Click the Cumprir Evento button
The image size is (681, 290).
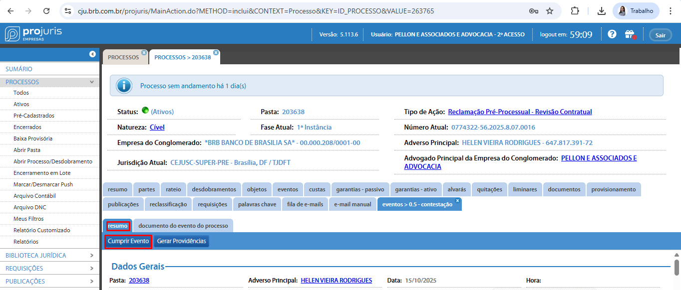[x=128, y=241]
